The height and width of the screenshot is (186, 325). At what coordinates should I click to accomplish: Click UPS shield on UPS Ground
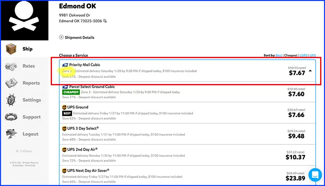coord(64,107)
